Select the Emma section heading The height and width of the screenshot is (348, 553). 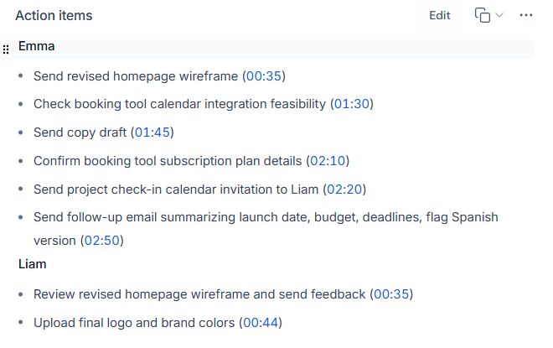(x=36, y=46)
